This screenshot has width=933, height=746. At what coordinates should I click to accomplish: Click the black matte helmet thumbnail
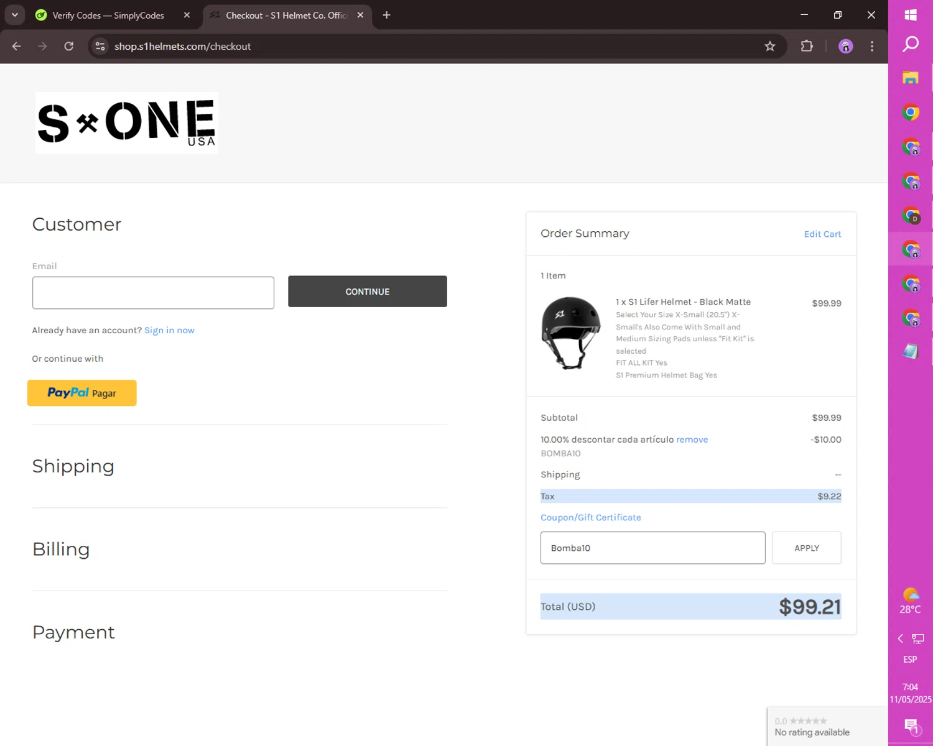tap(570, 333)
